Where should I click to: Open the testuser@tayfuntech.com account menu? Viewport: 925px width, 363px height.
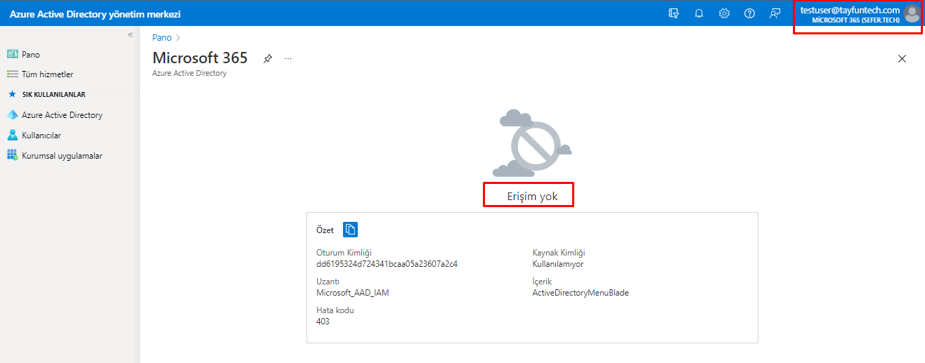coord(849,14)
